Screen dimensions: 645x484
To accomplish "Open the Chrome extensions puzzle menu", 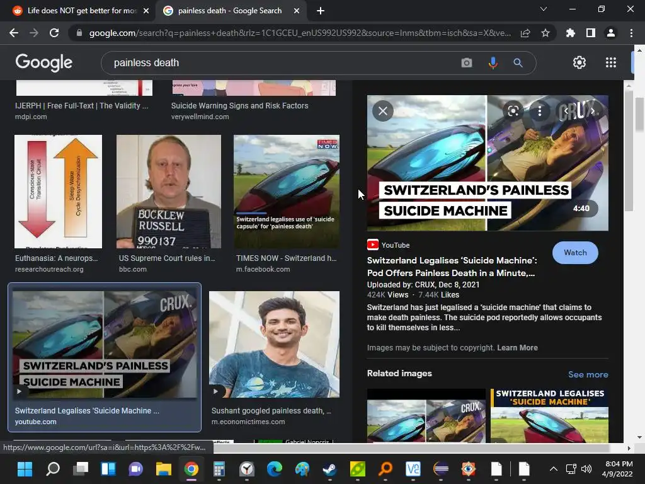I will click(571, 33).
